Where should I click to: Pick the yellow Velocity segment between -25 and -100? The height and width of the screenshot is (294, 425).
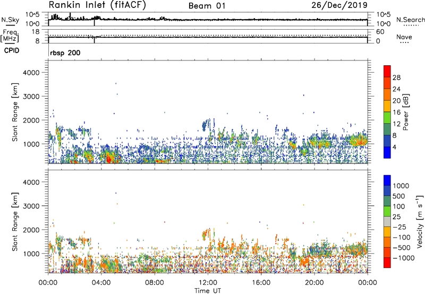(387, 232)
